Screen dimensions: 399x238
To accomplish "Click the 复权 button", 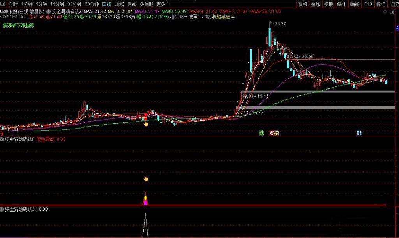I will (x=302, y=4).
